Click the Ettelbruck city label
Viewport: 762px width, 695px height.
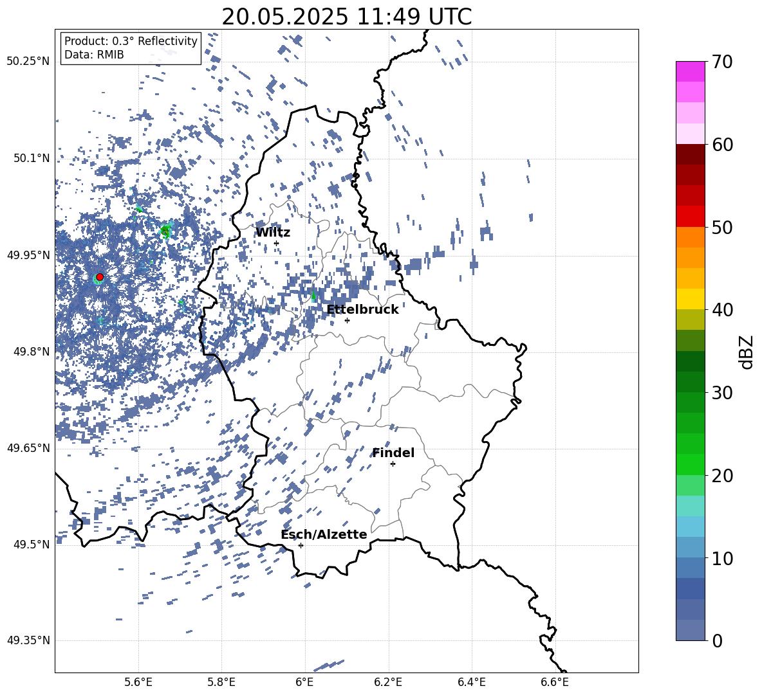(362, 309)
